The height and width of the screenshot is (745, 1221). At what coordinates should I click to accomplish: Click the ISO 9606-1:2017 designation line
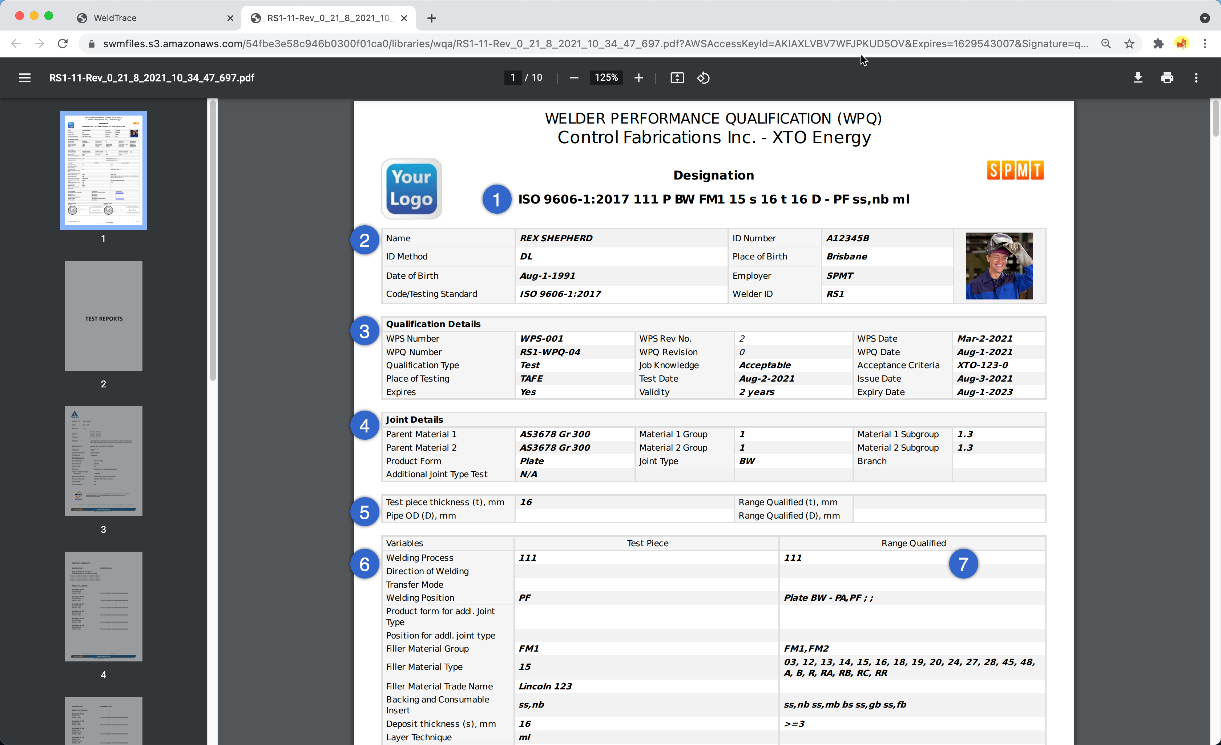[714, 199]
